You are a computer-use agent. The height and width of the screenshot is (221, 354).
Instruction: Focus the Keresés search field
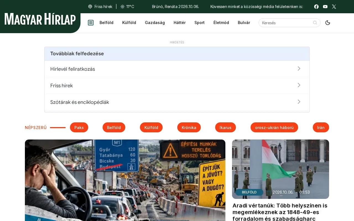(290, 23)
